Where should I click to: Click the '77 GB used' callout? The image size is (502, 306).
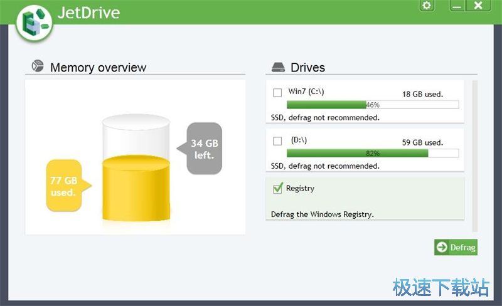coord(64,186)
